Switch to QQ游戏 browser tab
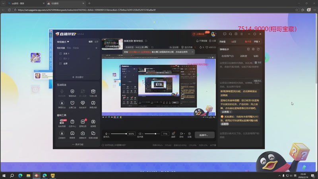This screenshot has height=179, width=318. (66, 4)
